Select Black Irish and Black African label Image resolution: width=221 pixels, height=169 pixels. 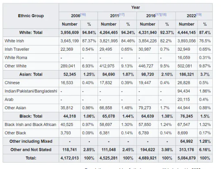31,125
